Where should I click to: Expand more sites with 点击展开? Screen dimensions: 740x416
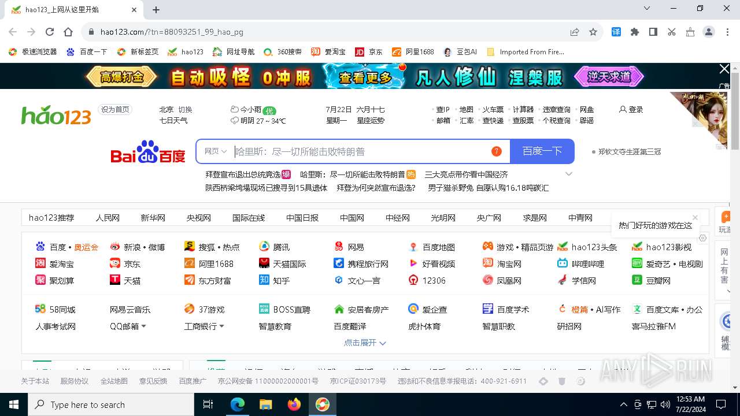365,343
